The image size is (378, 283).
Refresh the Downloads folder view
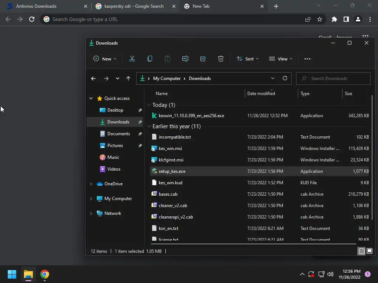click(x=285, y=78)
